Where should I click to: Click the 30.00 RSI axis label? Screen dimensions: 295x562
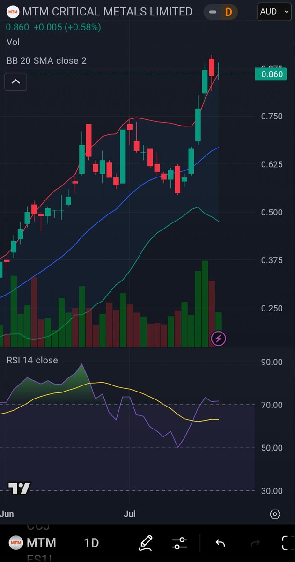tap(272, 491)
